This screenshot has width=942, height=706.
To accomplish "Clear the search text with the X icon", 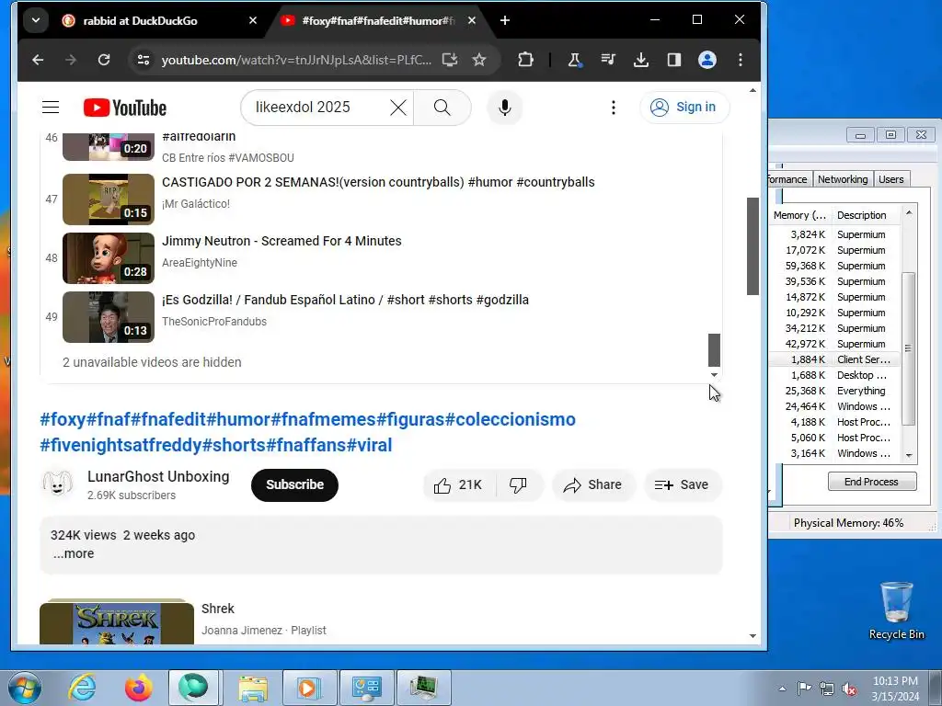I will pyautogui.click(x=397, y=108).
